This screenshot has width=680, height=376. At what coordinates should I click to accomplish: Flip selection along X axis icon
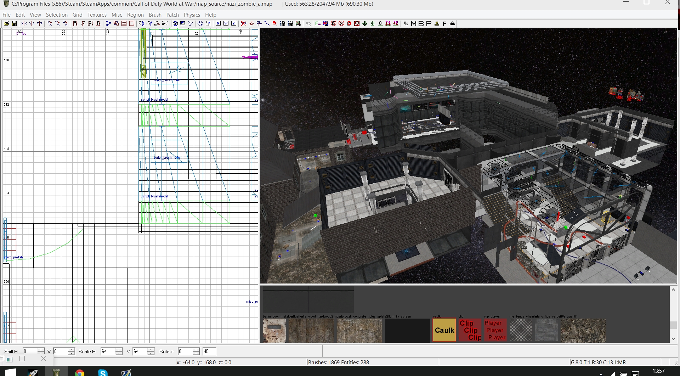point(24,23)
